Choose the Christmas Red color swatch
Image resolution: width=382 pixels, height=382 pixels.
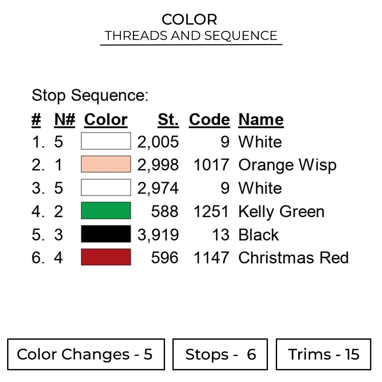pos(106,257)
